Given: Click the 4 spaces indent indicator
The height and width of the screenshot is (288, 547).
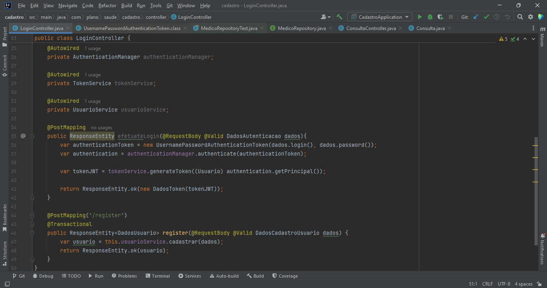Looking at the screenshot, I should 523,284.
